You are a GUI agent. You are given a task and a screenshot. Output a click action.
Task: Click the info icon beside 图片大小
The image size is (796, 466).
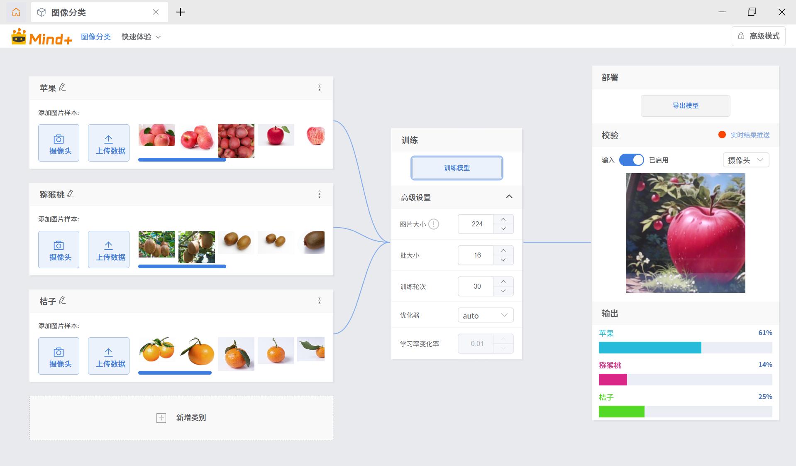click(434, 224)
